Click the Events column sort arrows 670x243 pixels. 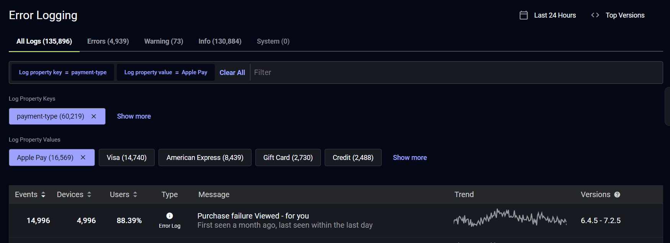click(x=43, y=194)
